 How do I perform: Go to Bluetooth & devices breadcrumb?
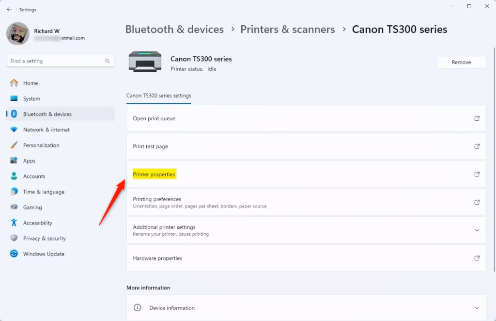174,29
